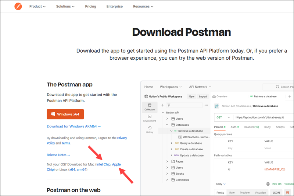
Task: Switch to the Pretty response view
Action: tap(220, 193)
